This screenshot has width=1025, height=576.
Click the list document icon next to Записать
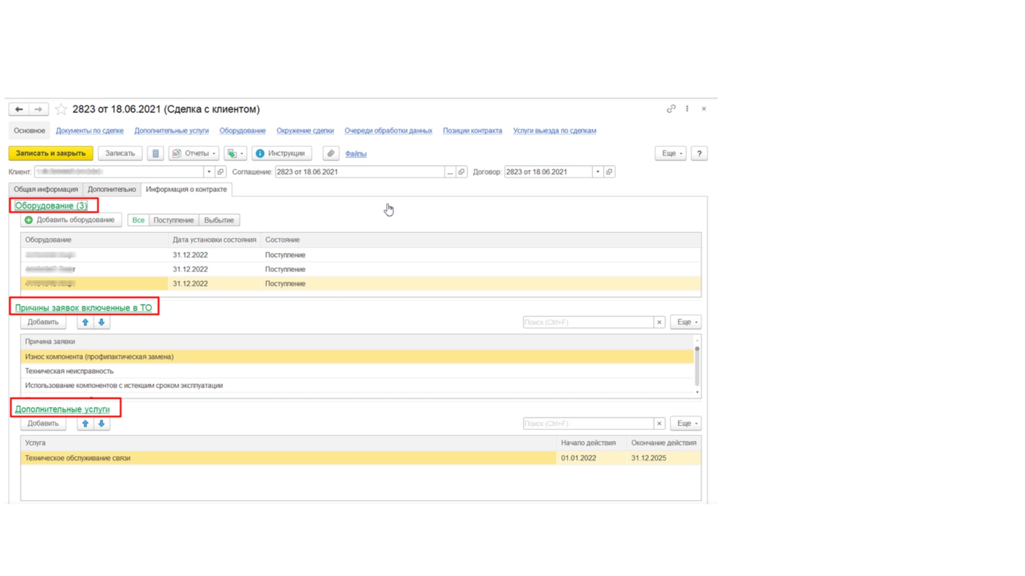pyautogui.click(x=155, y=154)
